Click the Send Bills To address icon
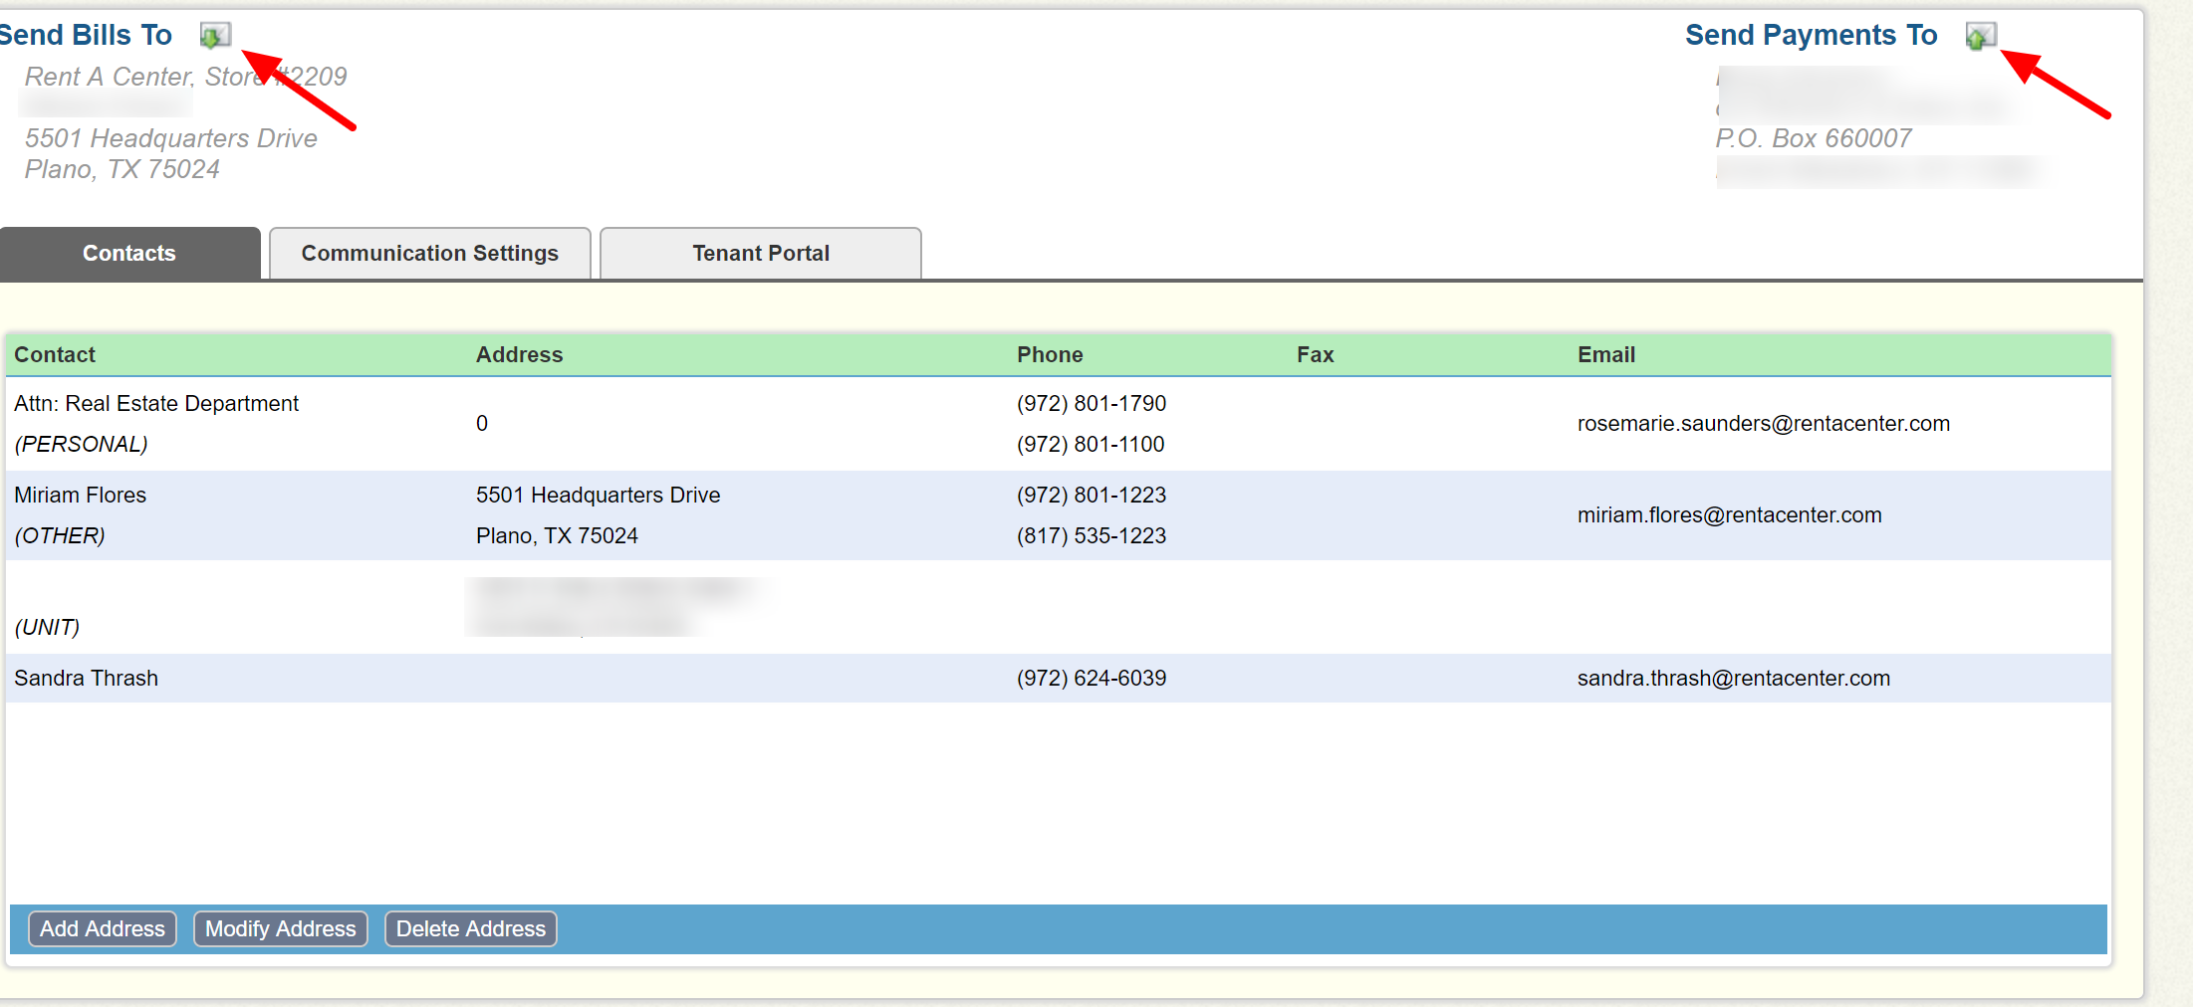Image resolution: width=2193 pixels, height=1007 pixels. (215, 36)
